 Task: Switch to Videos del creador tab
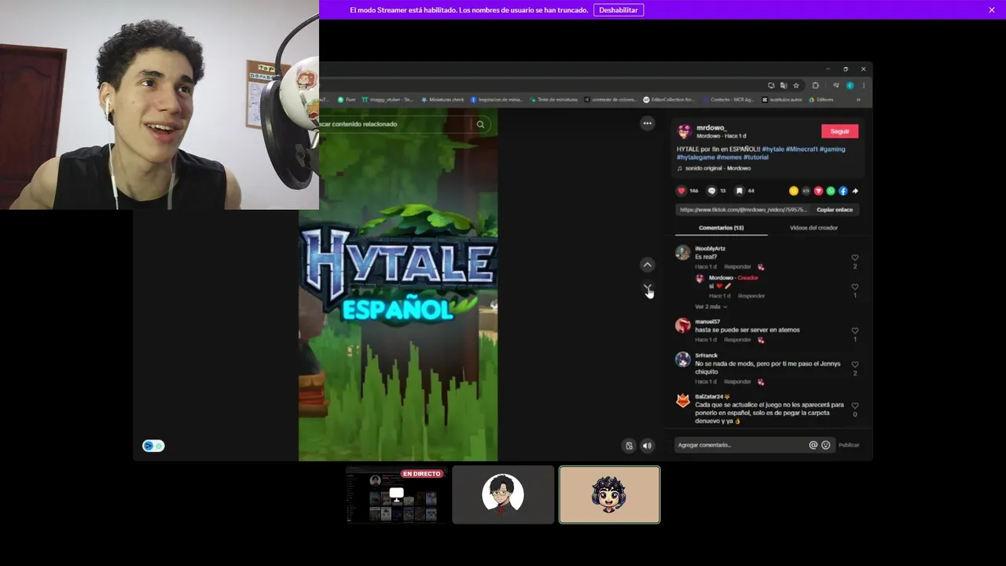click(x=813, y=228)
